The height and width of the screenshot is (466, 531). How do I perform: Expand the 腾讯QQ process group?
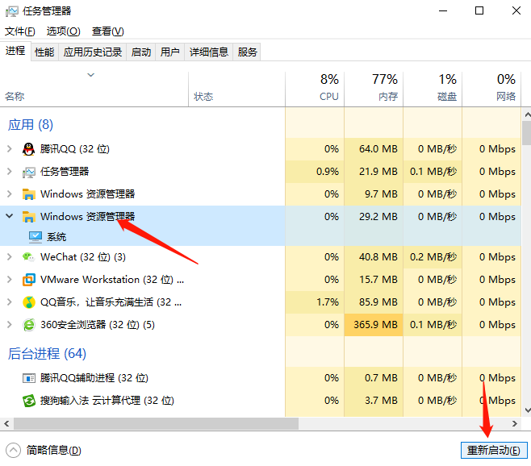click(10, 149)
